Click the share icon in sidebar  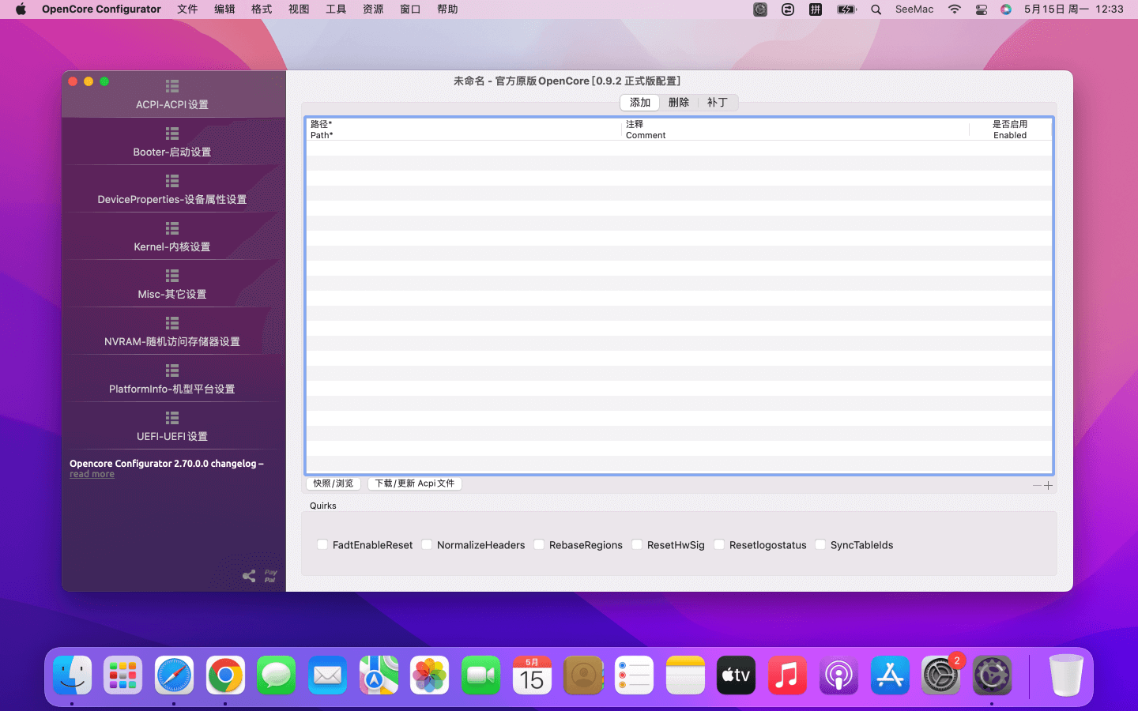coord(249,576)
